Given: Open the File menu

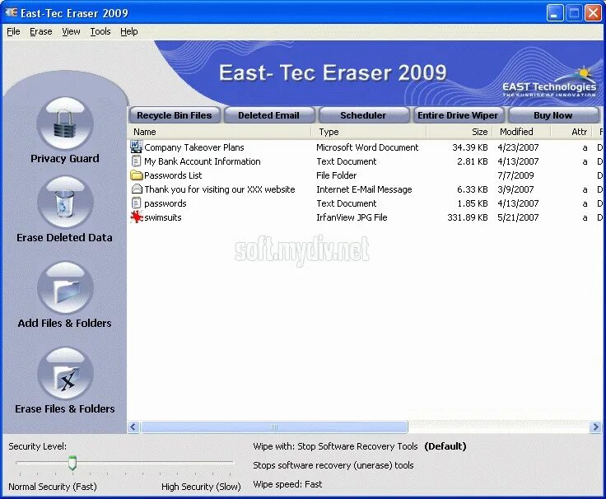Looking at the screenshot, I should tap(13, 31).
